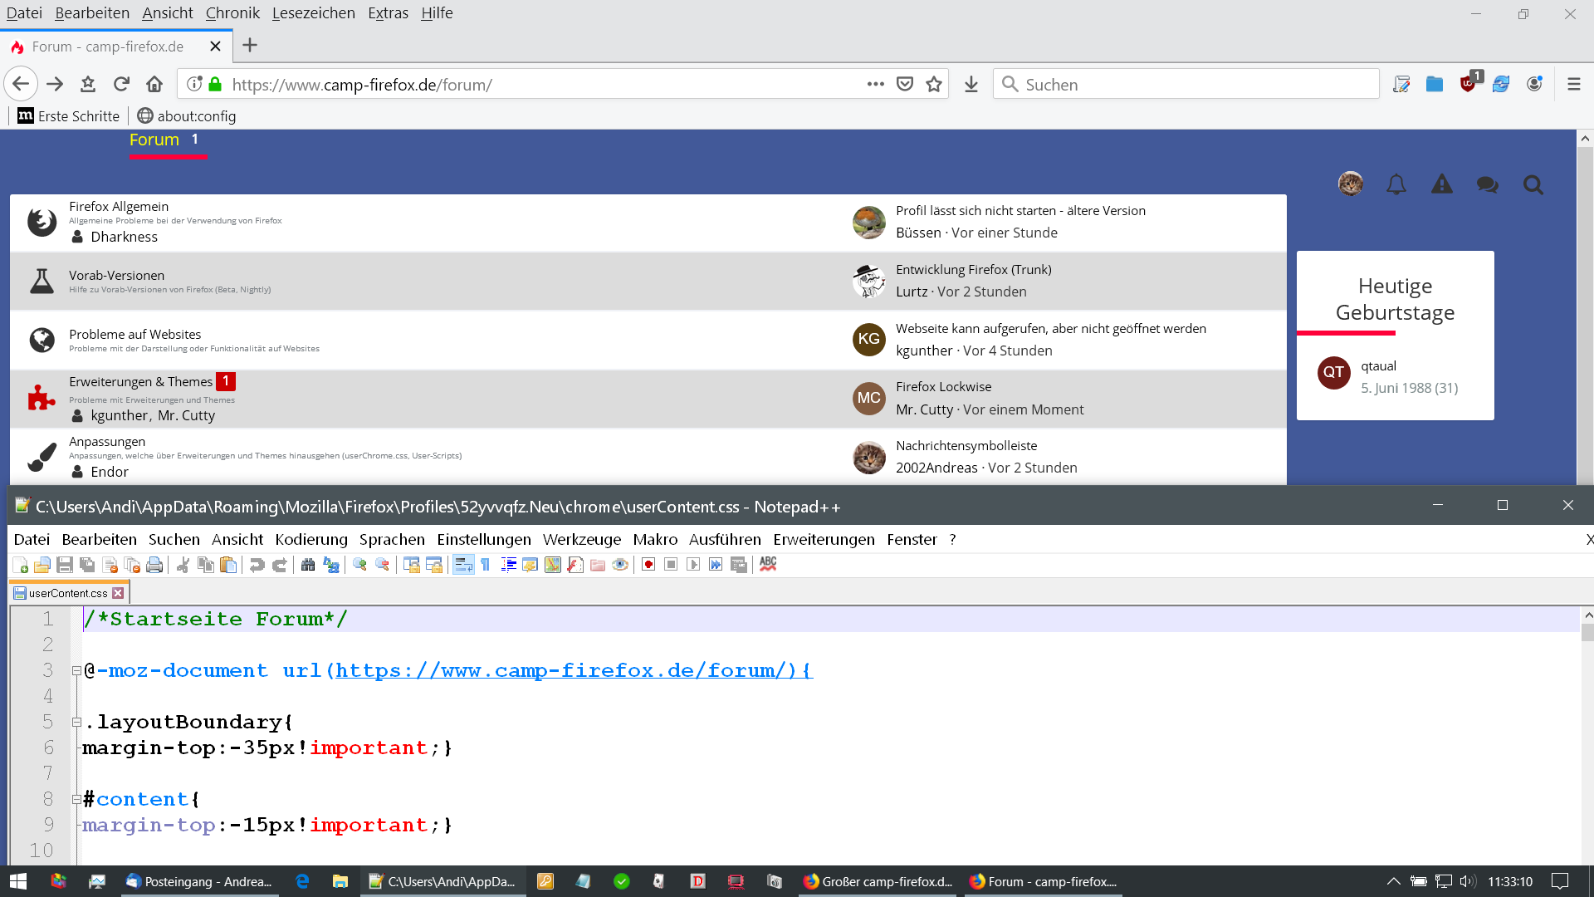The width and height of the screenshot is (1594, 897).
Task: Click the Notepad++ Save file icon
Action: [x=65, y=565]
